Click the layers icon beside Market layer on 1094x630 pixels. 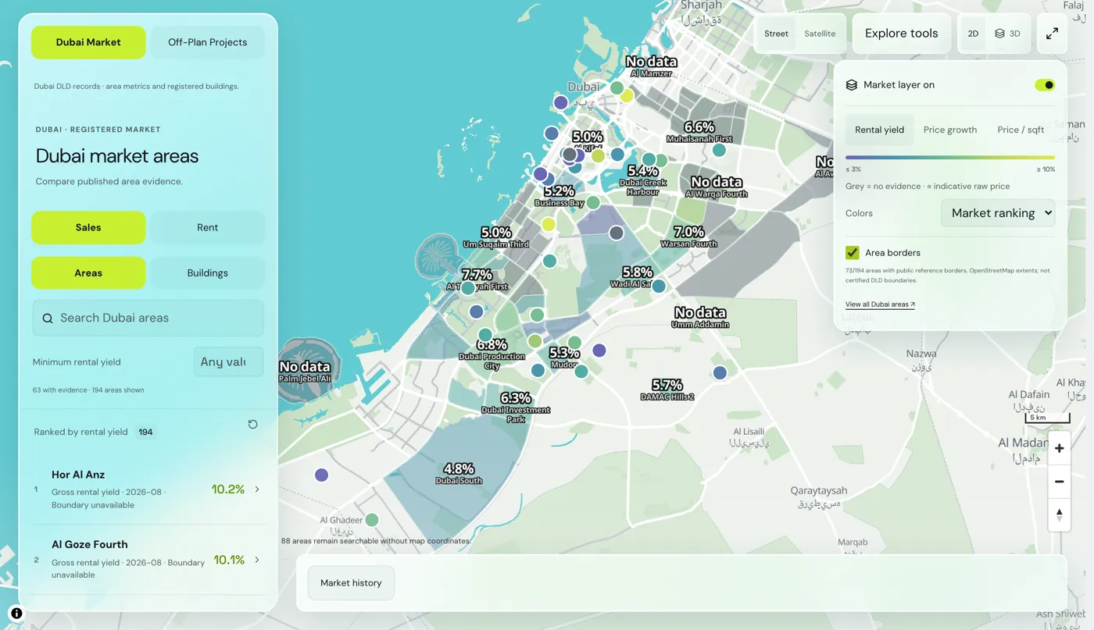pyautogui.click(x=852, y=85)
